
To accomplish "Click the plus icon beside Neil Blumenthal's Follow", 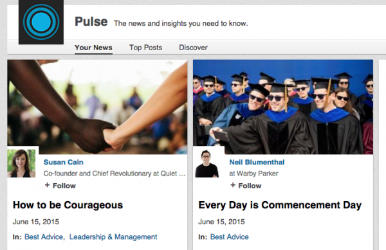I will (x=233, y=185).
